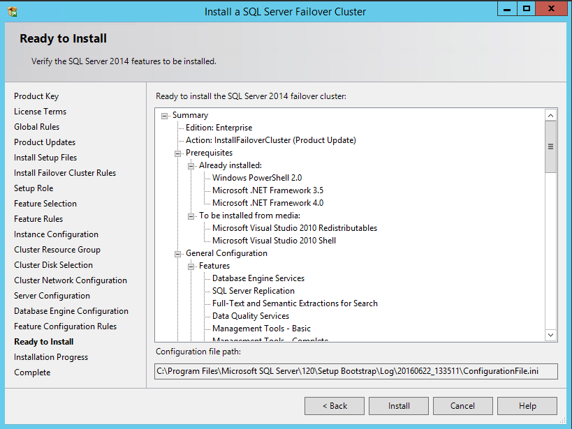Image resolution: width=572 pixels, height=429 pixels.
Task: Select the Product Key step
Action: point(36,96)
